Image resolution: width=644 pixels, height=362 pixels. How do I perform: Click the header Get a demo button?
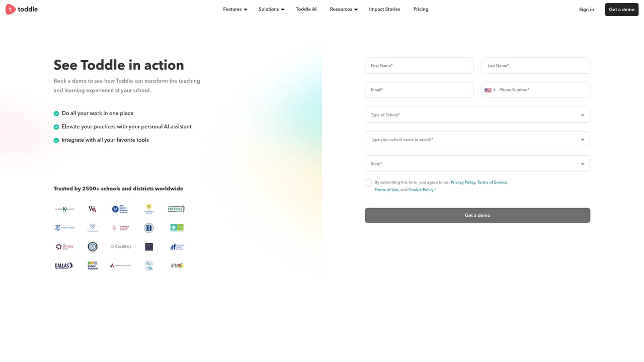[x=621, y=10]
